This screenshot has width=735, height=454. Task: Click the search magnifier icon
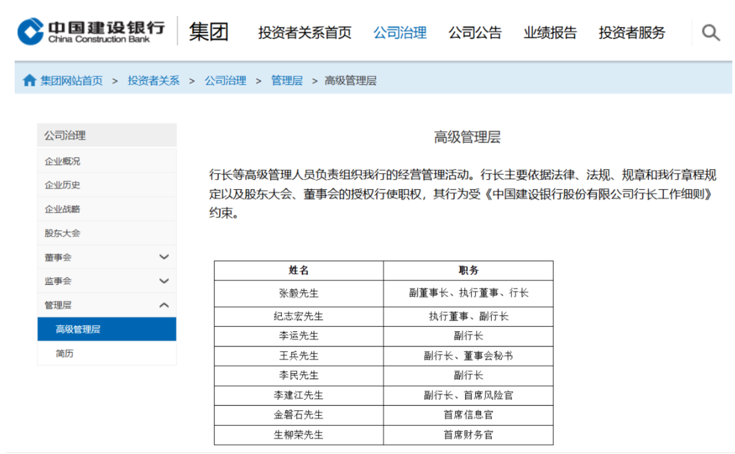[711, 33]
